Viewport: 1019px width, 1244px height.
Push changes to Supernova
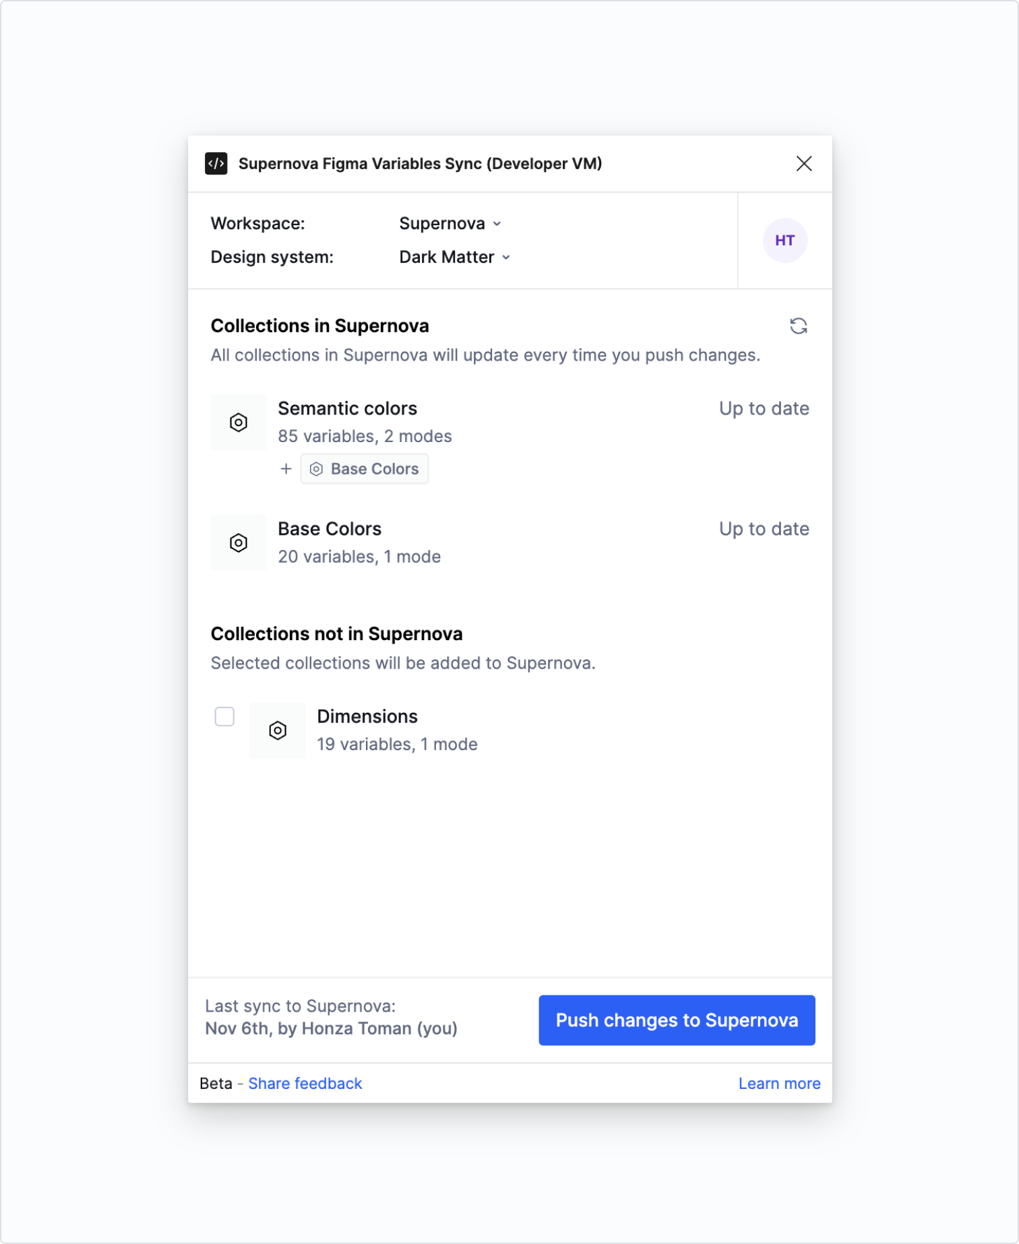tap(677, 1020)
